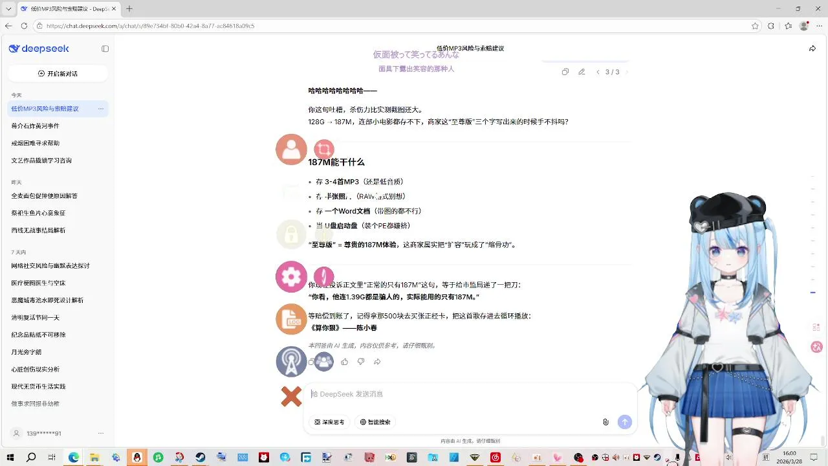Start a new chat with 开启新对话
Screen dimensions: 828x466
[58, 74]
